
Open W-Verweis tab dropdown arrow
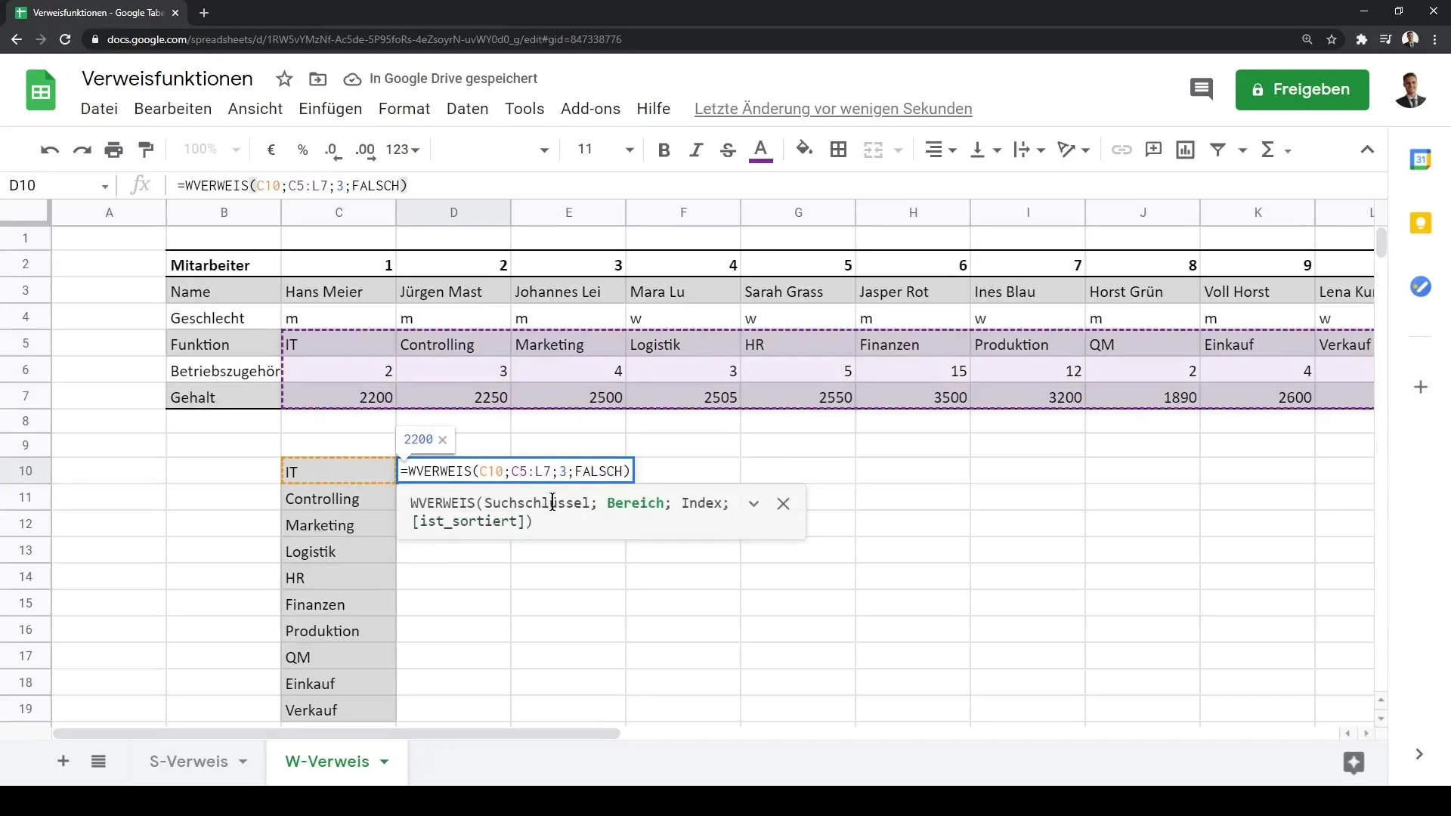385,762
